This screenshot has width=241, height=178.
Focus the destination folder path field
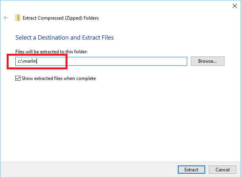(x=118, y=61)
